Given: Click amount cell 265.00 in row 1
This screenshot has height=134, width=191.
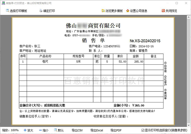Looking at the screenshot, I should [135, 62].
